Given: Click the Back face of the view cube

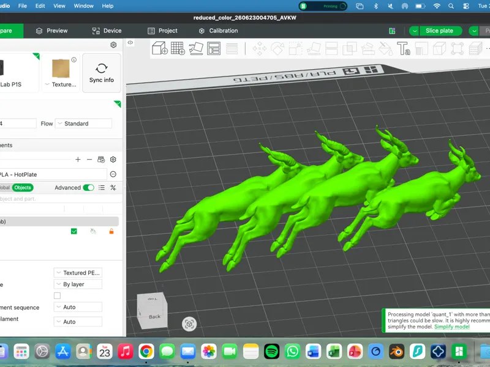Looking at the screenshot, I should coord(154,316).
